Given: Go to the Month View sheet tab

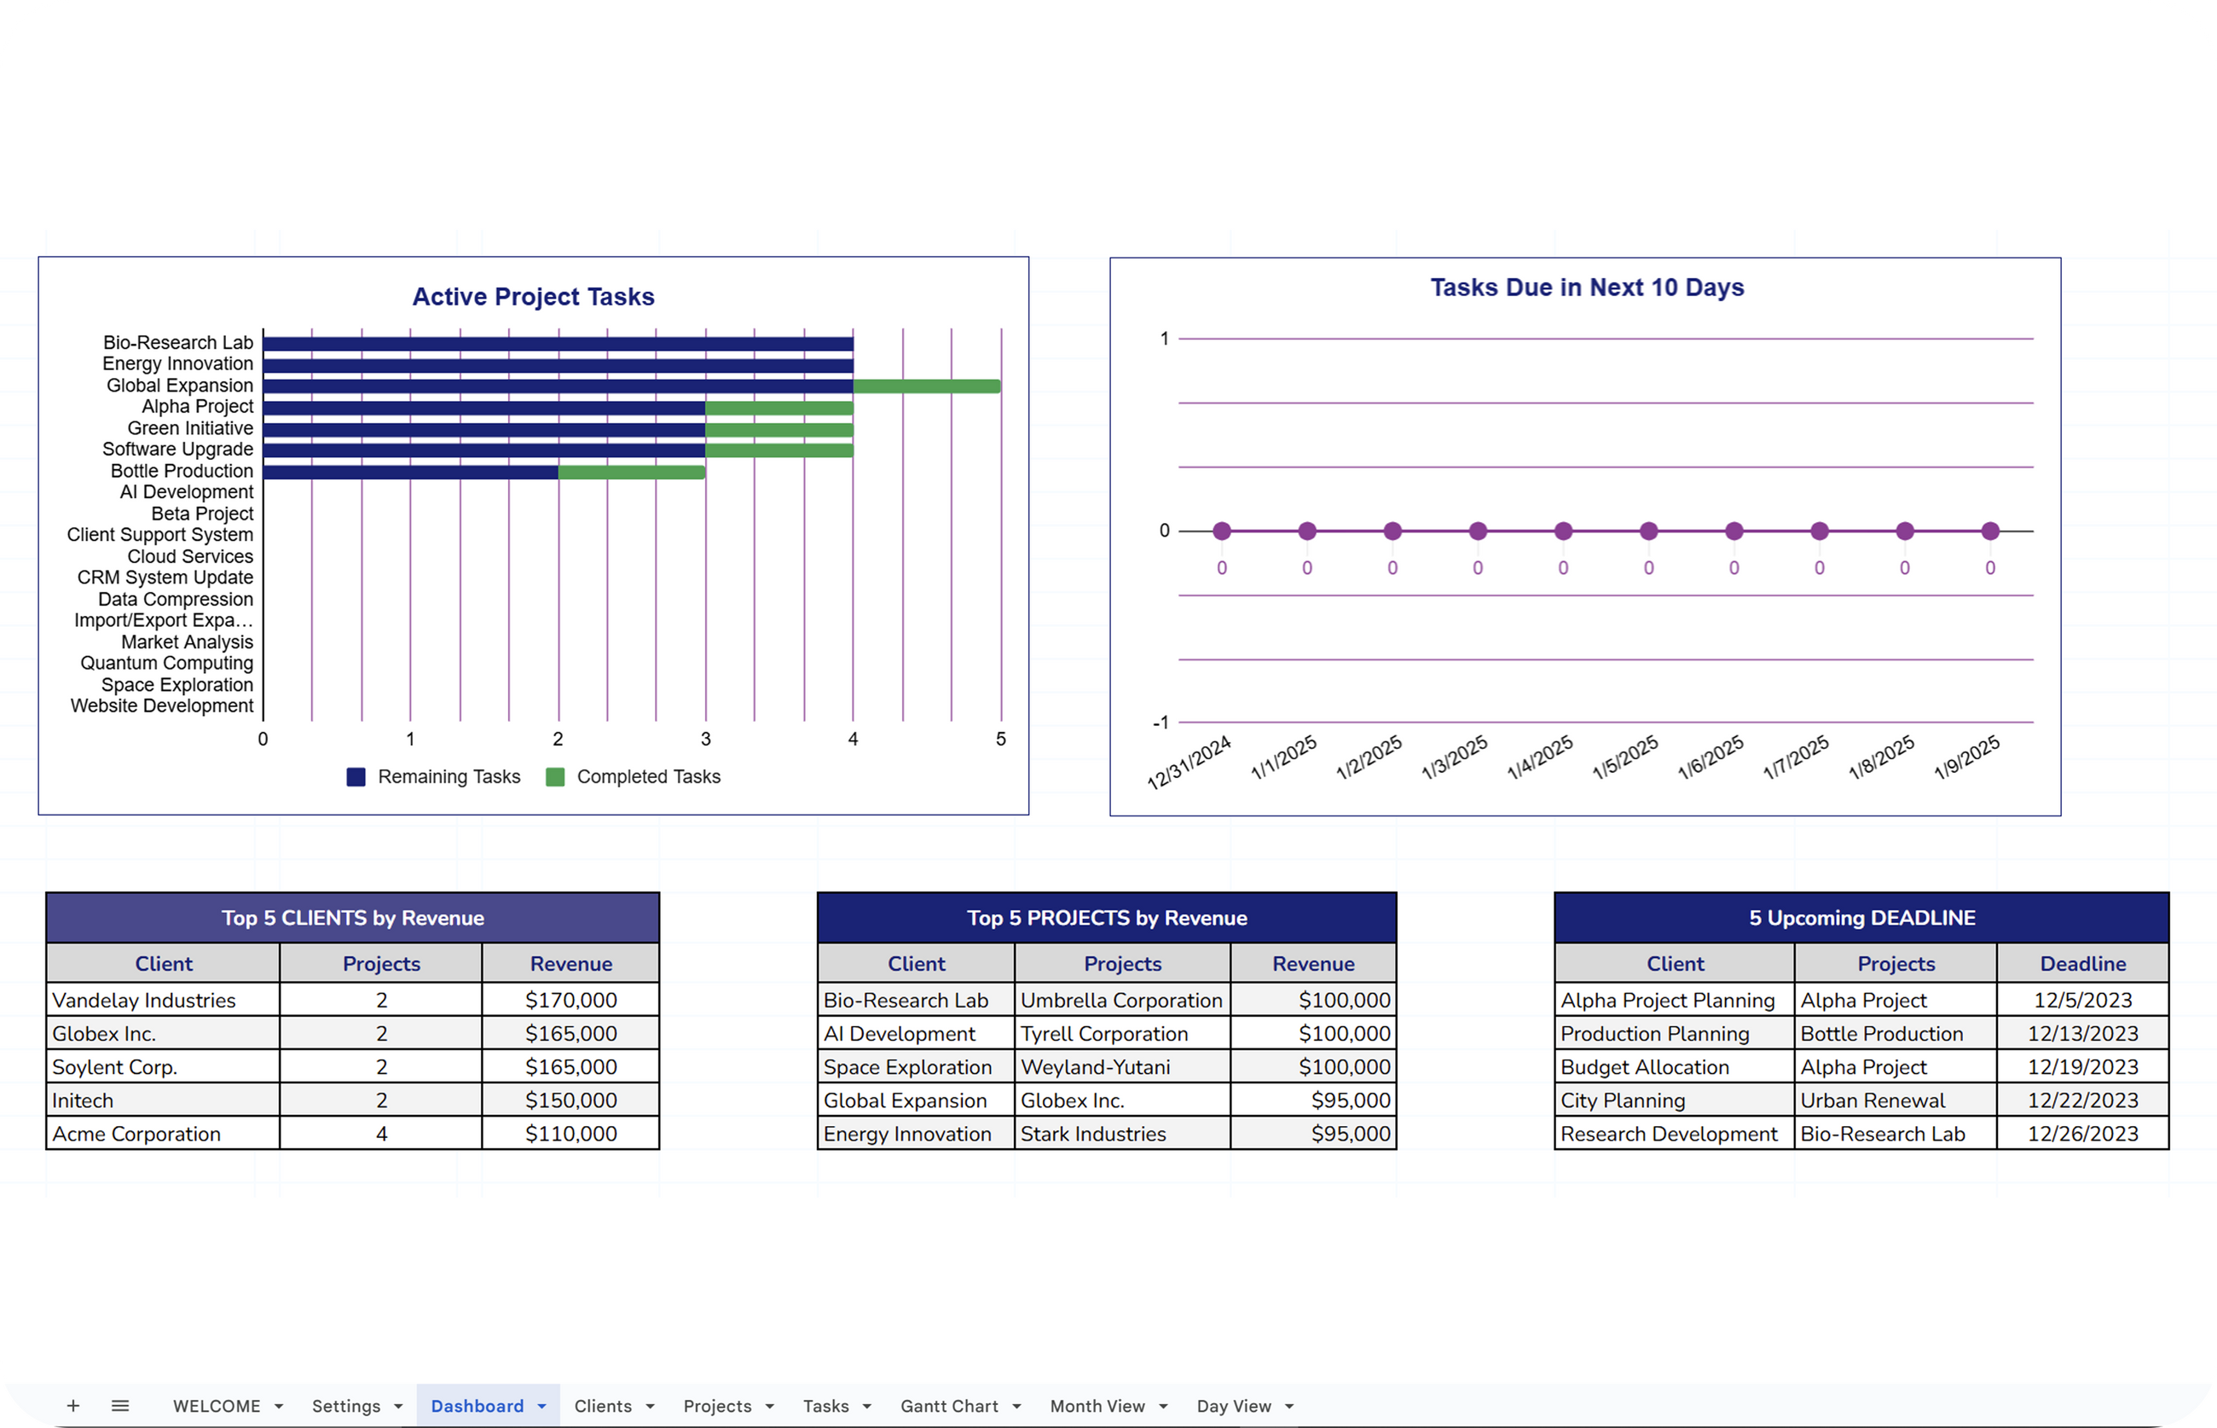Looking at the screenshot, I should [1097, 1406].
